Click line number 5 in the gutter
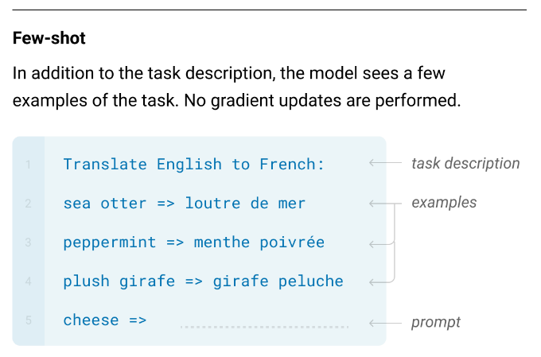 [28, 320]
